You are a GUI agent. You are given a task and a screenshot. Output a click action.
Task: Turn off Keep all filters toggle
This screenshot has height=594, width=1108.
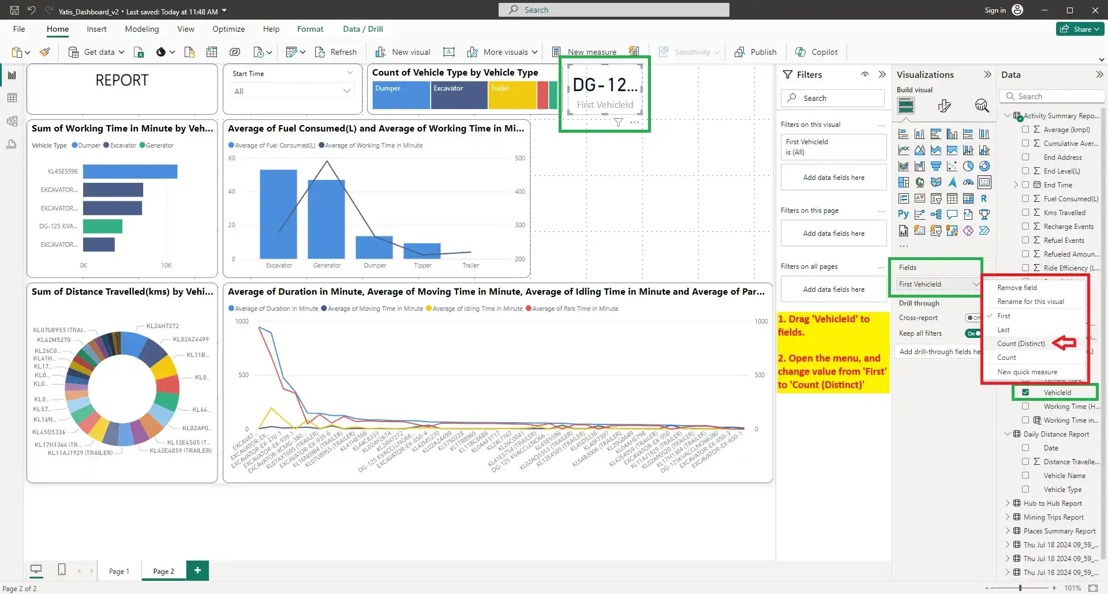[x=972, y=333]
